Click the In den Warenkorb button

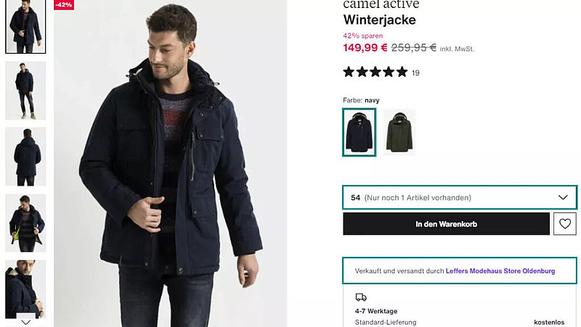pyautogui.click(x=446, y=224)
